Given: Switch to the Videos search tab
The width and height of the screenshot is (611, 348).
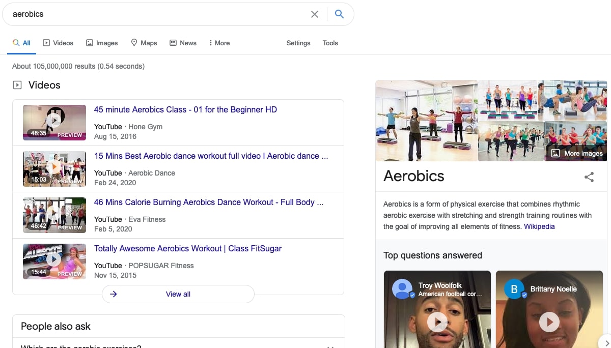Looking at the screenshot, I should click(58, 43).
